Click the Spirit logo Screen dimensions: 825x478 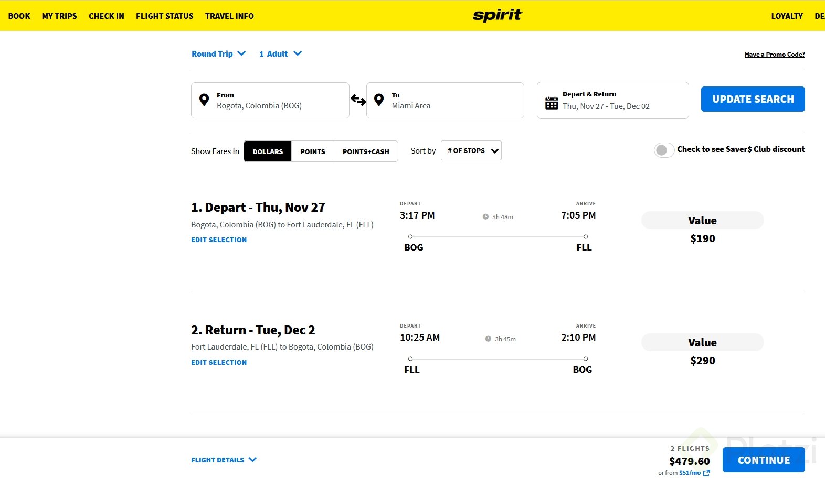tap(498, 15)
